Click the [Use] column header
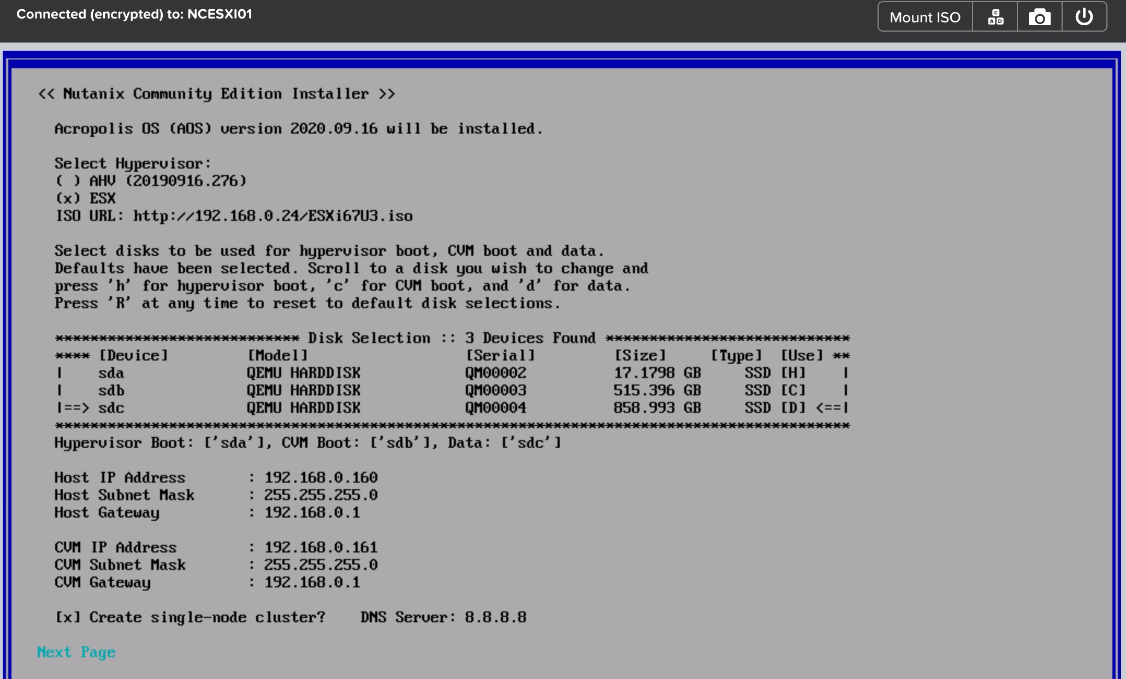 [802, 356]
